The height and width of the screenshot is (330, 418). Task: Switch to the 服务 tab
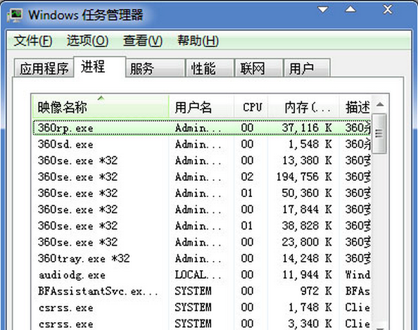[x=155, y=68]
